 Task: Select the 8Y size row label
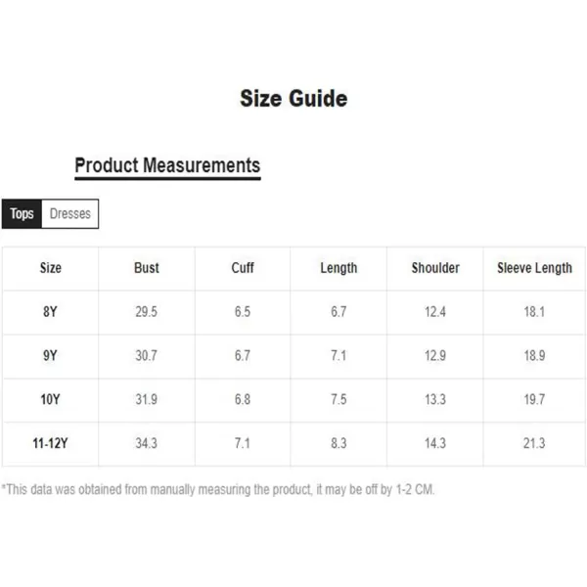pos(50,312)
